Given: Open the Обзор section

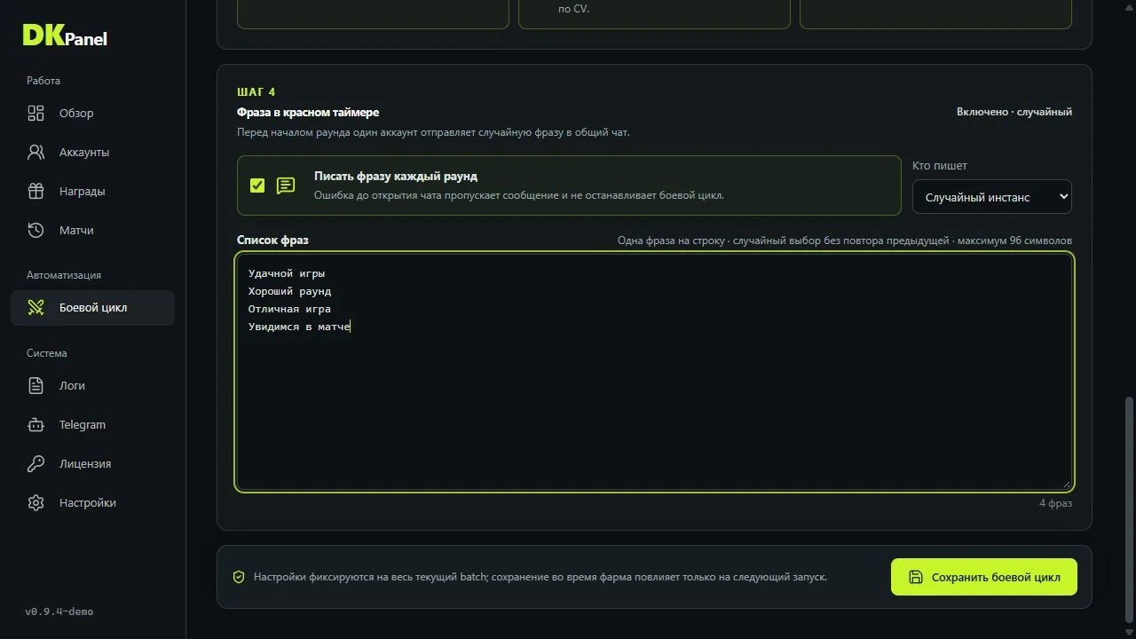Looking at the screenshot, I should [92, 113].
